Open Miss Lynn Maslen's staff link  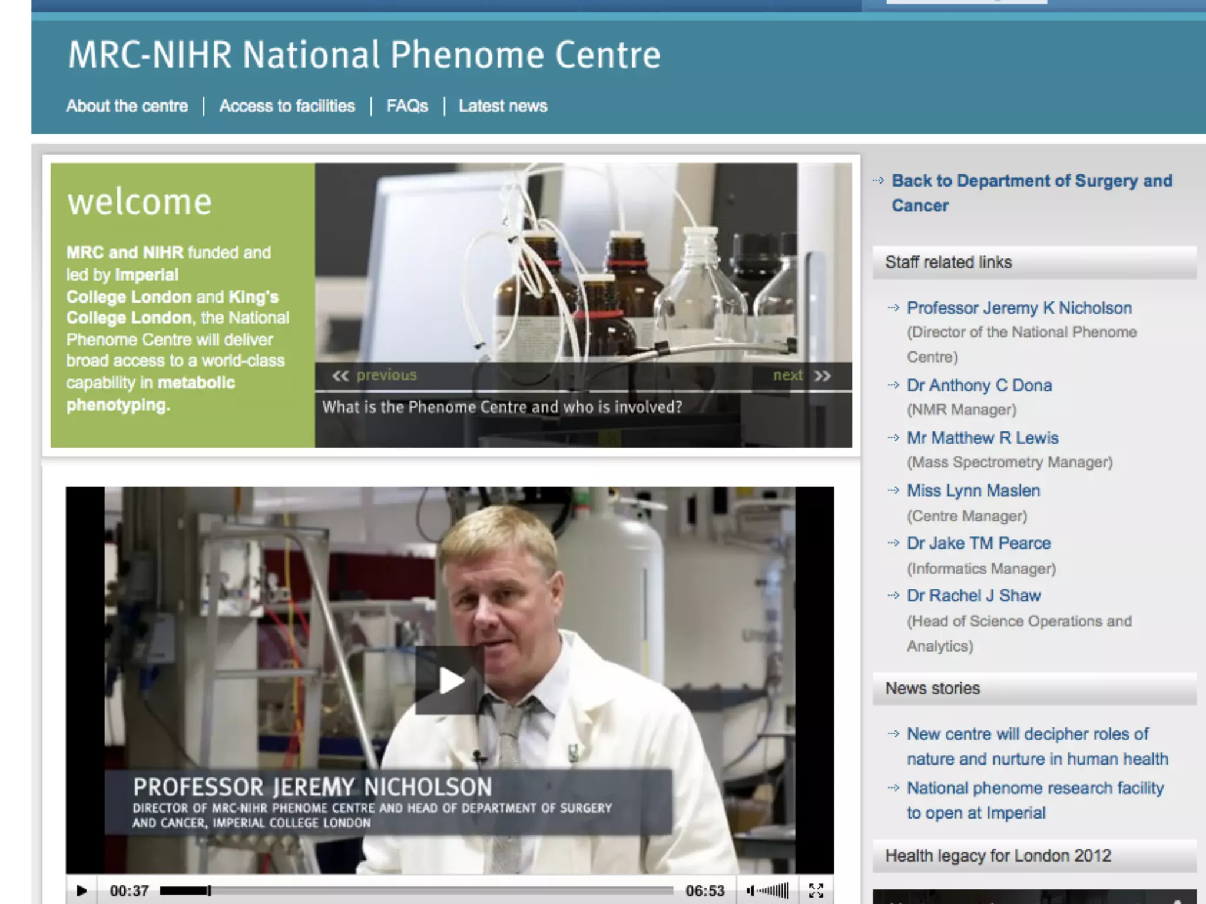(x=973, y=490)
